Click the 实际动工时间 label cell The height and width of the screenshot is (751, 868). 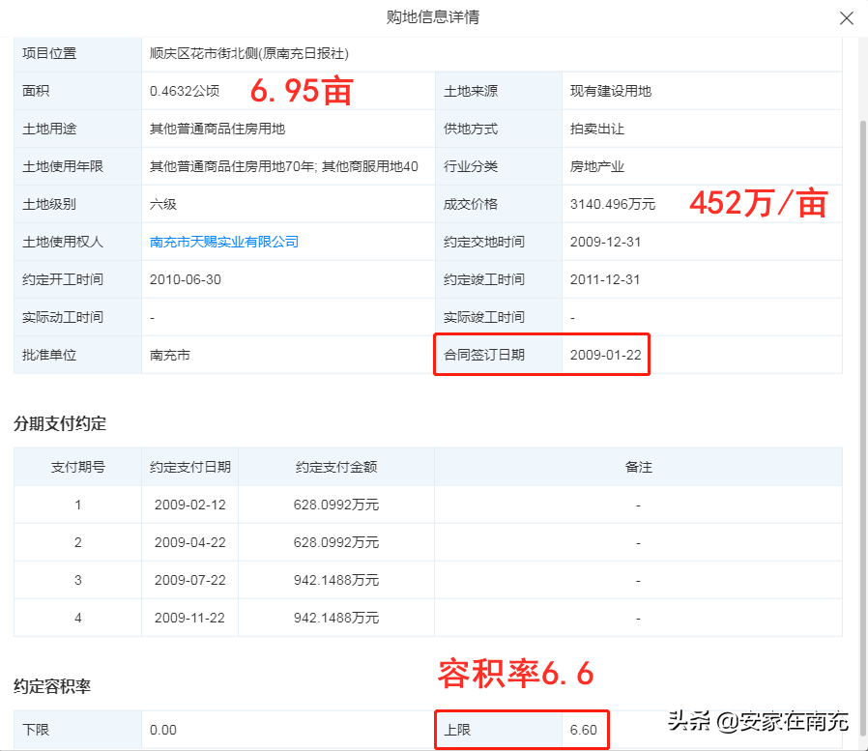tap(77, 317)
